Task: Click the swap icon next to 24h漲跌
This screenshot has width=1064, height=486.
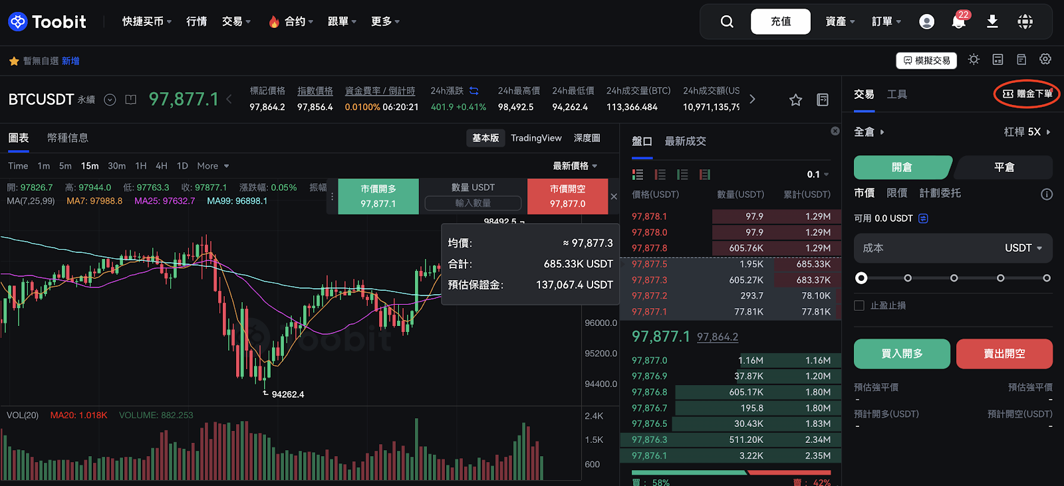Action: tap(474, 91)
